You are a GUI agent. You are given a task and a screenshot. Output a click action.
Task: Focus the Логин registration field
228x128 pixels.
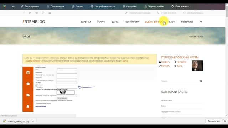[67, 75]
